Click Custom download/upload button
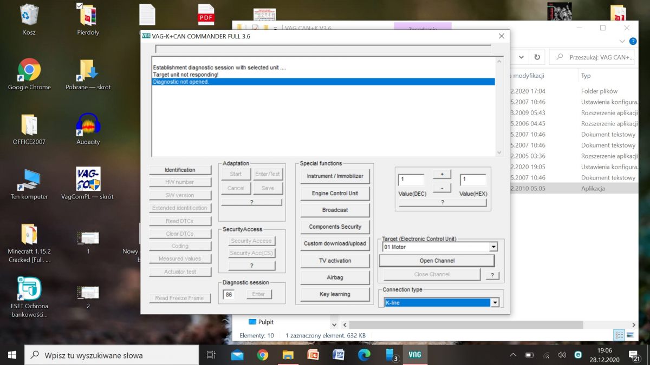 [x=335, y=243]
